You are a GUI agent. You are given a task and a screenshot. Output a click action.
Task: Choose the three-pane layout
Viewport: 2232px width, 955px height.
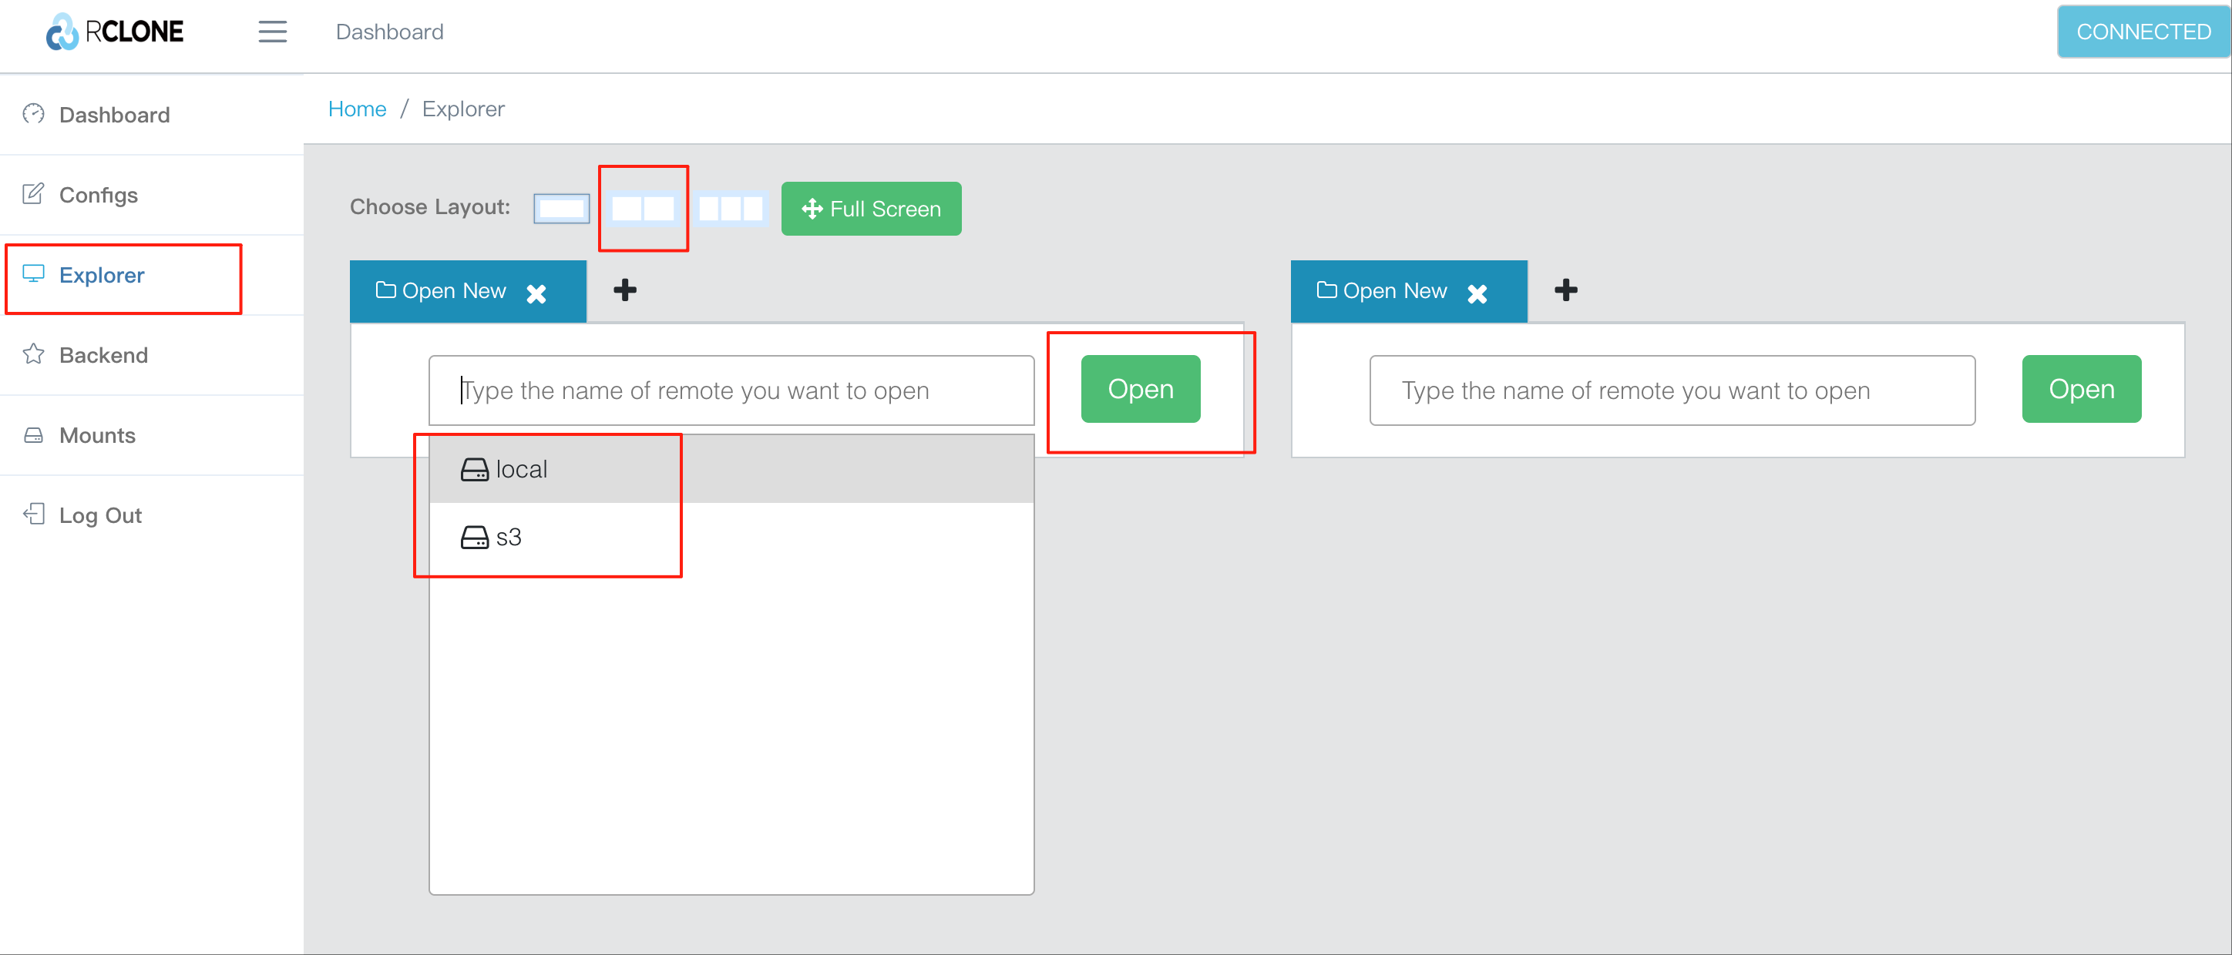tap(731, 209)
